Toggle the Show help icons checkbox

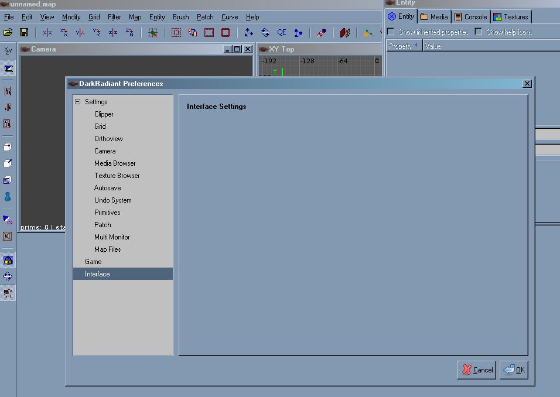[x=479, y=32]
